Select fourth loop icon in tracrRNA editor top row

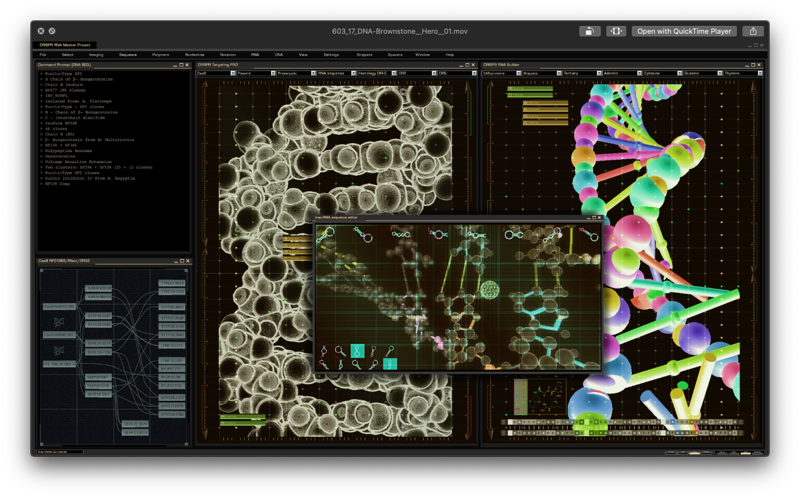(438, 234)
